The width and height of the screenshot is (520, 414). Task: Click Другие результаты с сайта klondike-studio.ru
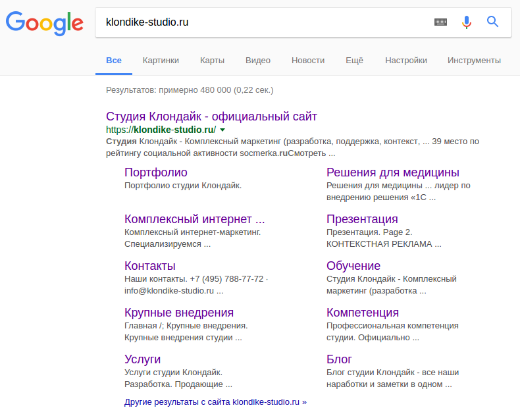coord(215,402)
